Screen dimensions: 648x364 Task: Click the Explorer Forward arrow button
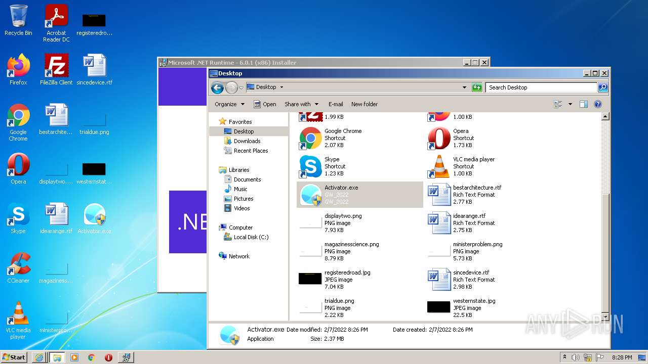pyautogui.click(x=231, y=87)
